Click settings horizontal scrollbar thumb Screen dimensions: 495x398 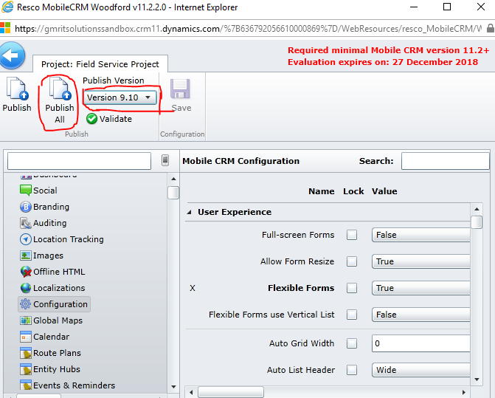[231, 392]
